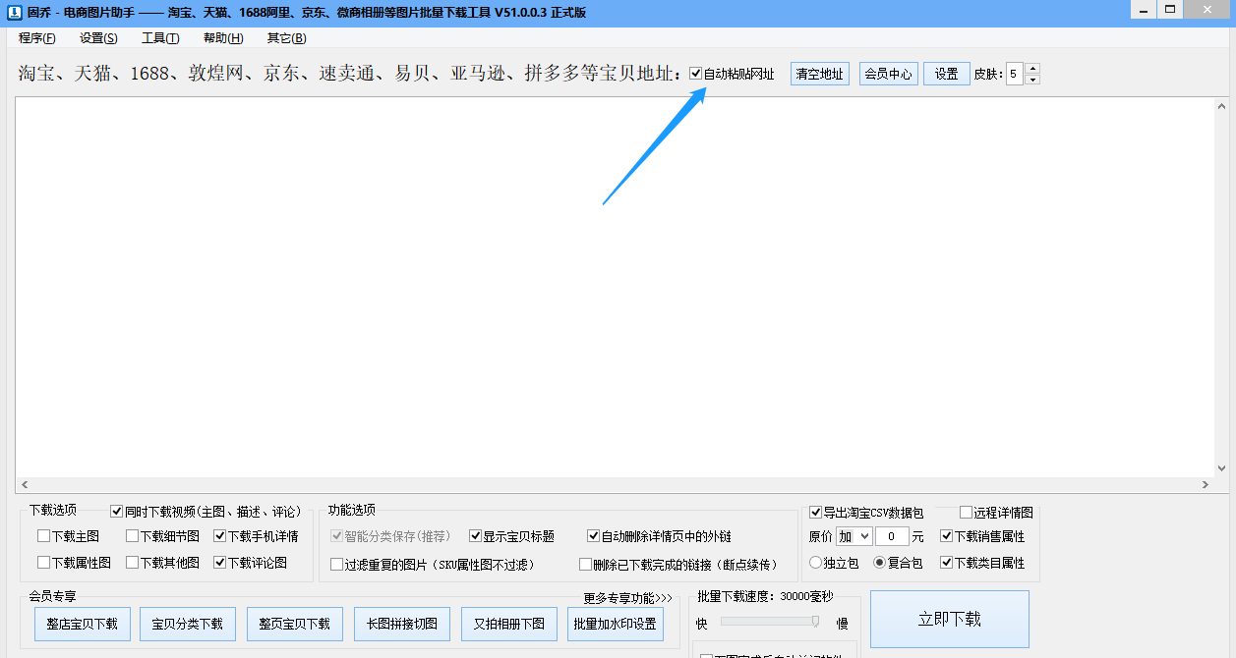This screenshot has width=1236, height=658.
Task: Select the 独立包 radio button
Action: point(815,563)
